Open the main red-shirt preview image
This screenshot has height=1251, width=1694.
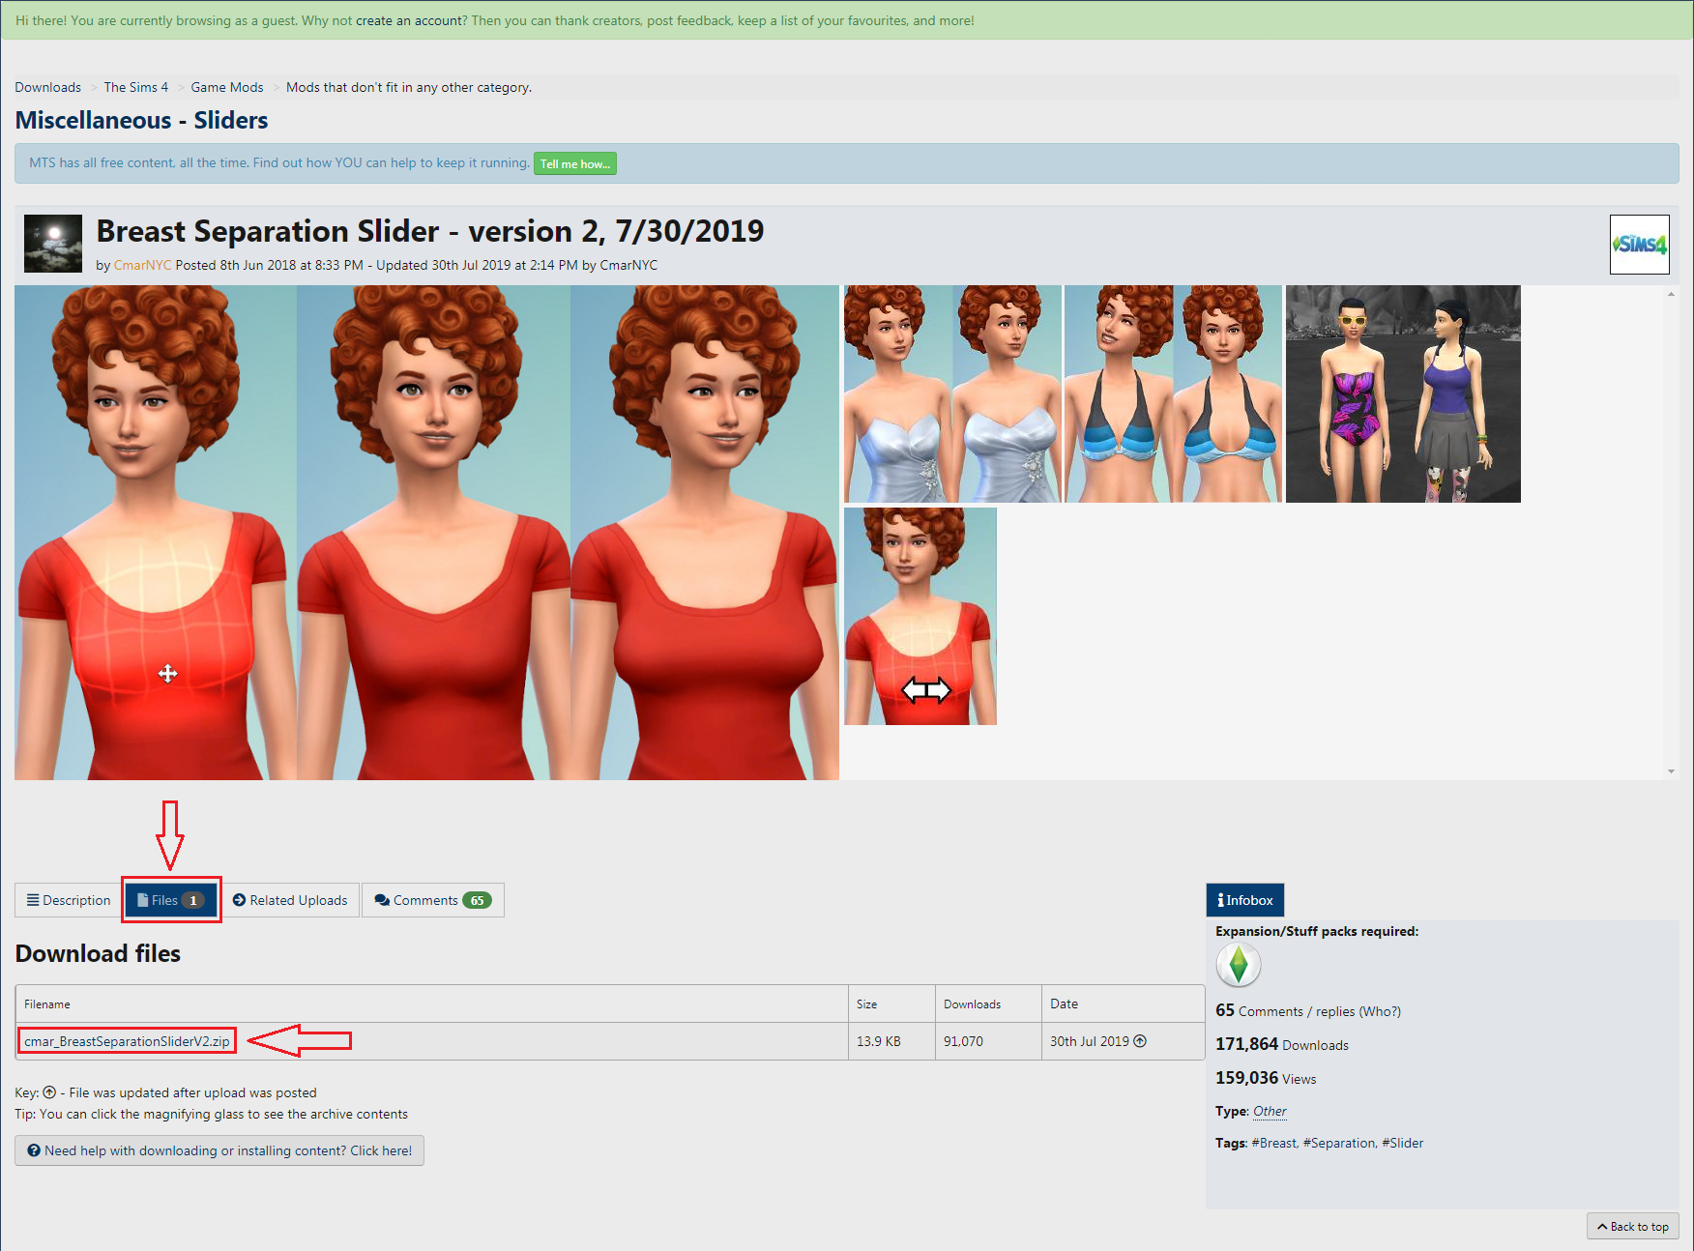pos(426,533)
